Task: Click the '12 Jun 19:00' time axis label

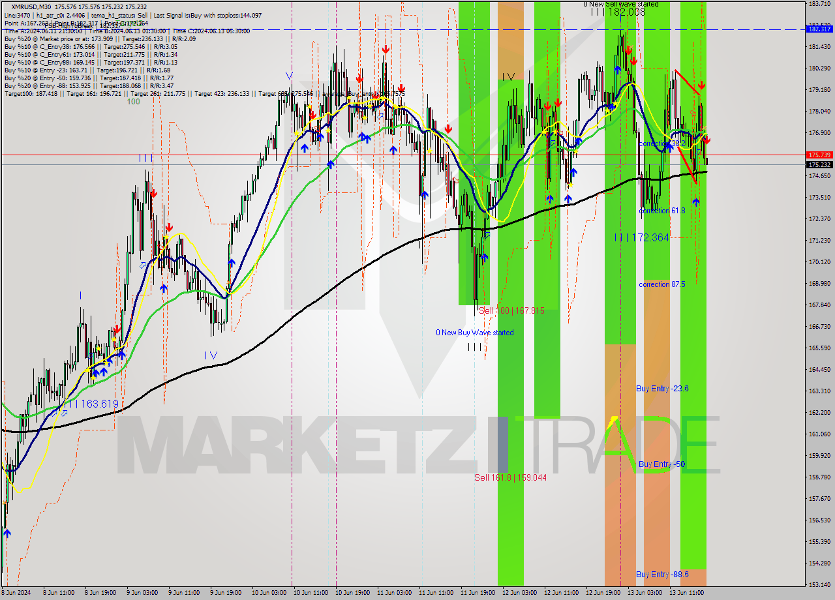Action: tap(603, 593)
